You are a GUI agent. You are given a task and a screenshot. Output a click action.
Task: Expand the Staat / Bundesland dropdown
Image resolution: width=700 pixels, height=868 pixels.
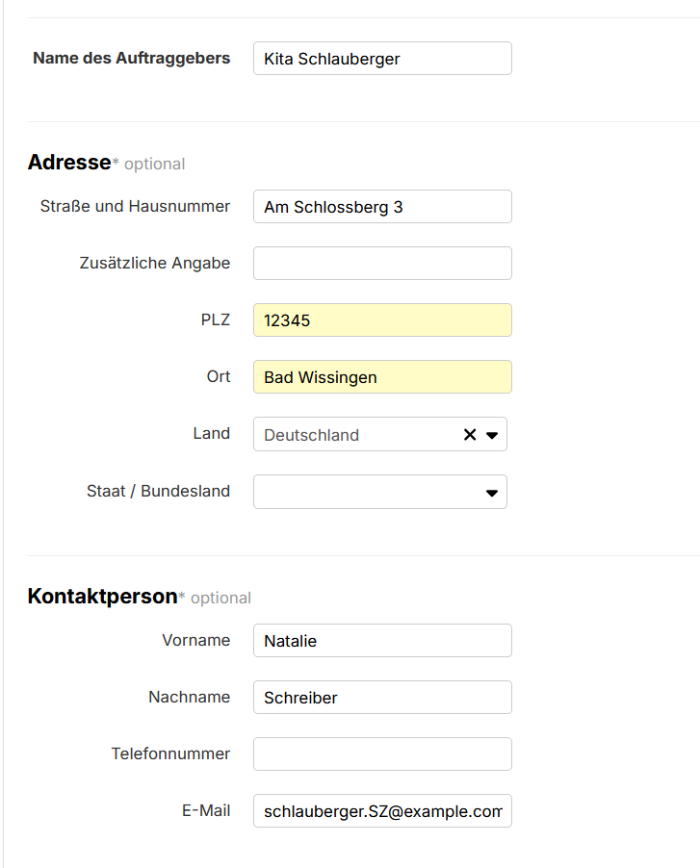click(491, 492)
